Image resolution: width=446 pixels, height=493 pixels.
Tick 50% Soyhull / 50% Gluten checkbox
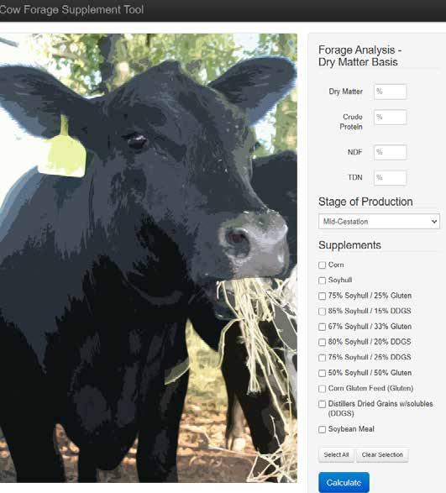click(x=322, y=373)
